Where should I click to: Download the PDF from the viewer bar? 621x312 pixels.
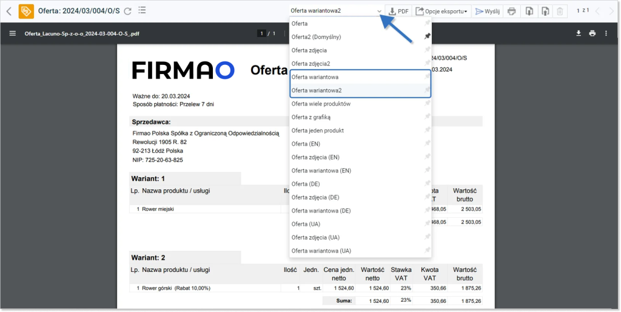(579, 33)
